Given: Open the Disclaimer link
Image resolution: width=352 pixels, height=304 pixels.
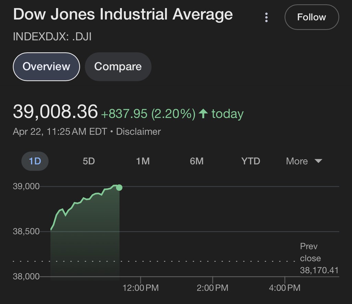Looking at the screenshot, I should point(139,131).
